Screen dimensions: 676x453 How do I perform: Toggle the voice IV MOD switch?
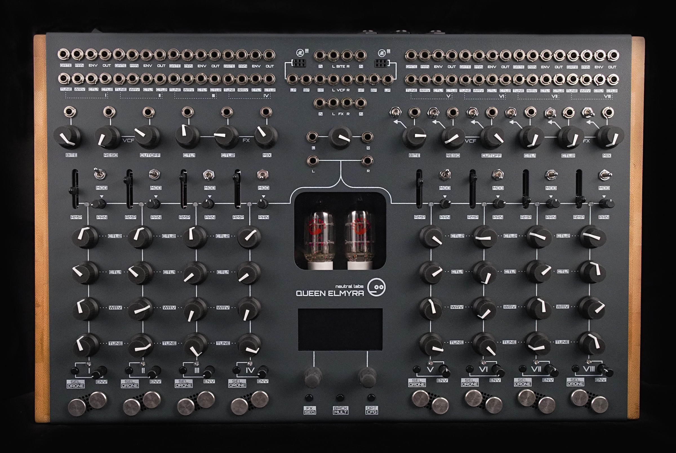263,175
